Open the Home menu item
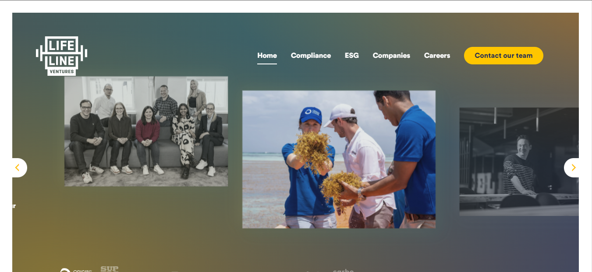 (x=267, y=56)
